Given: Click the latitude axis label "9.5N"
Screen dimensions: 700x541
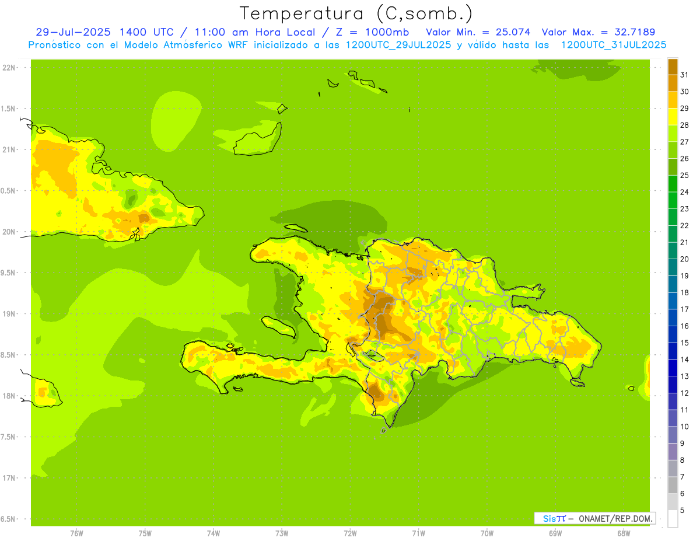Looking at the screenshot, I should 9,273.
